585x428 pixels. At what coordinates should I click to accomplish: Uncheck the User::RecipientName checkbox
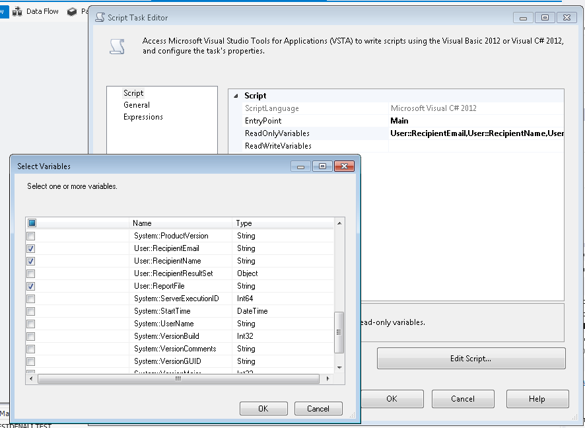(x=31, y=261)
